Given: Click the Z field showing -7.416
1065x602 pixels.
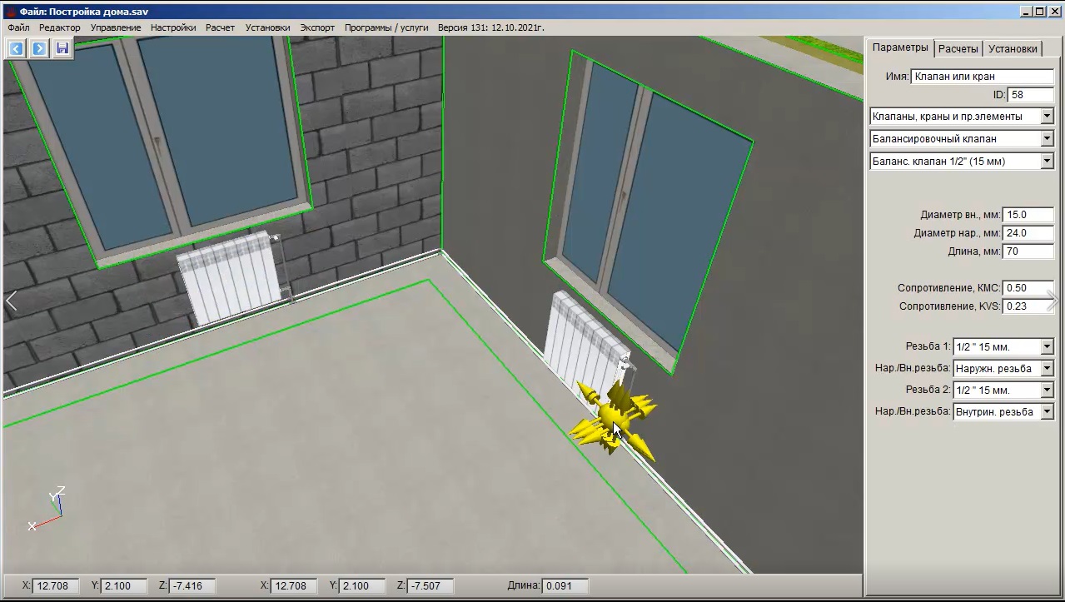Looking at the screenshot, I should click(x=192, y=586).
